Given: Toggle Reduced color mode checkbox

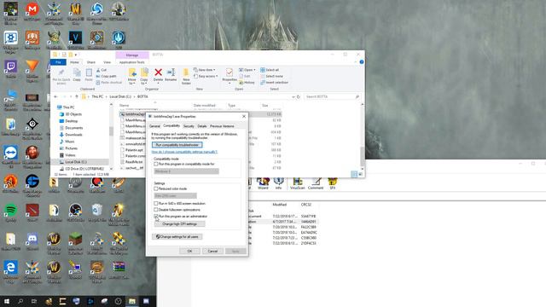Looking at the screenshot, I should (x=156, y=188).
